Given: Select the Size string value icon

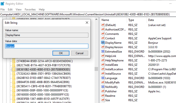Looking at the screenshot, I should (103, 100).
